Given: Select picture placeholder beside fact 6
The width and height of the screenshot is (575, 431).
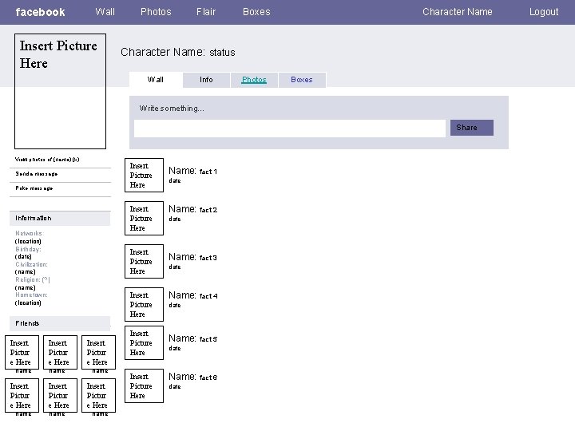Looking at the screenshot, I should 144,386.
